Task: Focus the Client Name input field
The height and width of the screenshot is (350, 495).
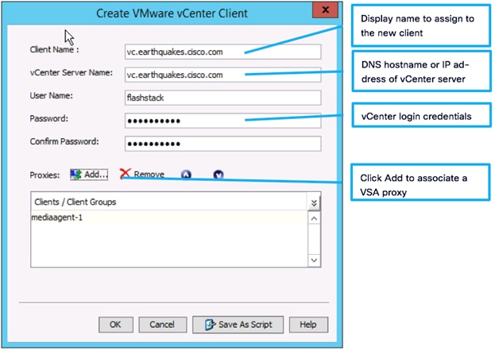Action: (223, 52)
